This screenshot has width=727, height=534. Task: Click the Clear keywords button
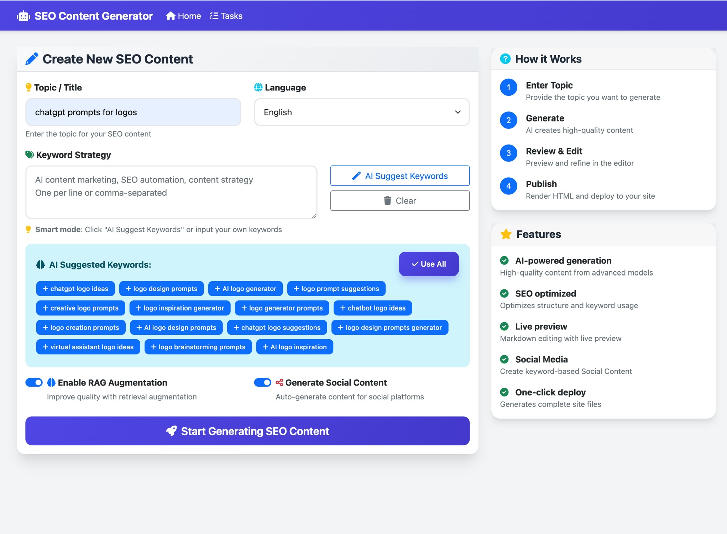point(400,201)
